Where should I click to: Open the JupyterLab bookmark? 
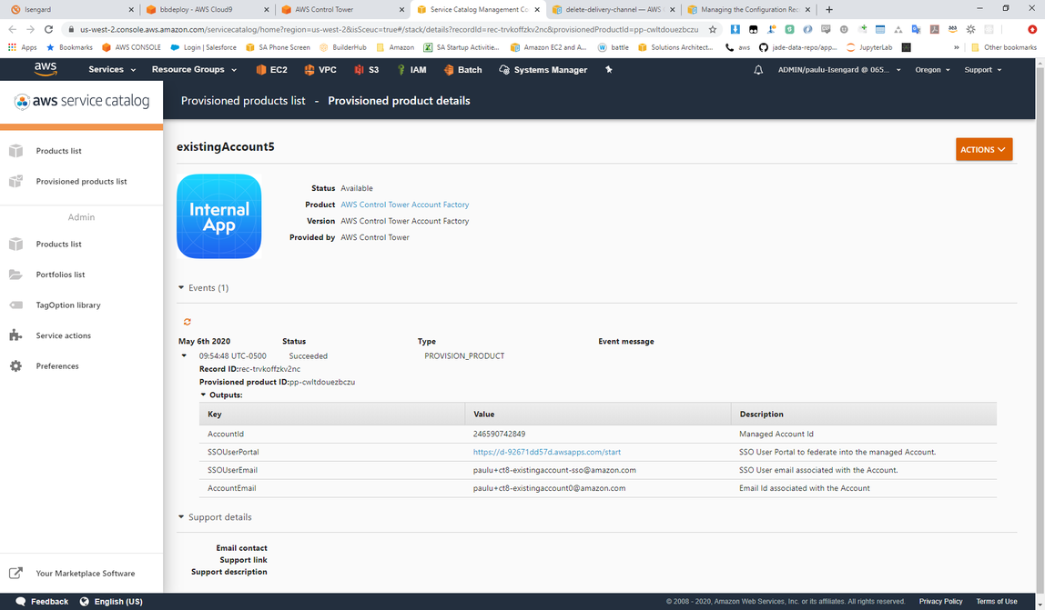869,47
